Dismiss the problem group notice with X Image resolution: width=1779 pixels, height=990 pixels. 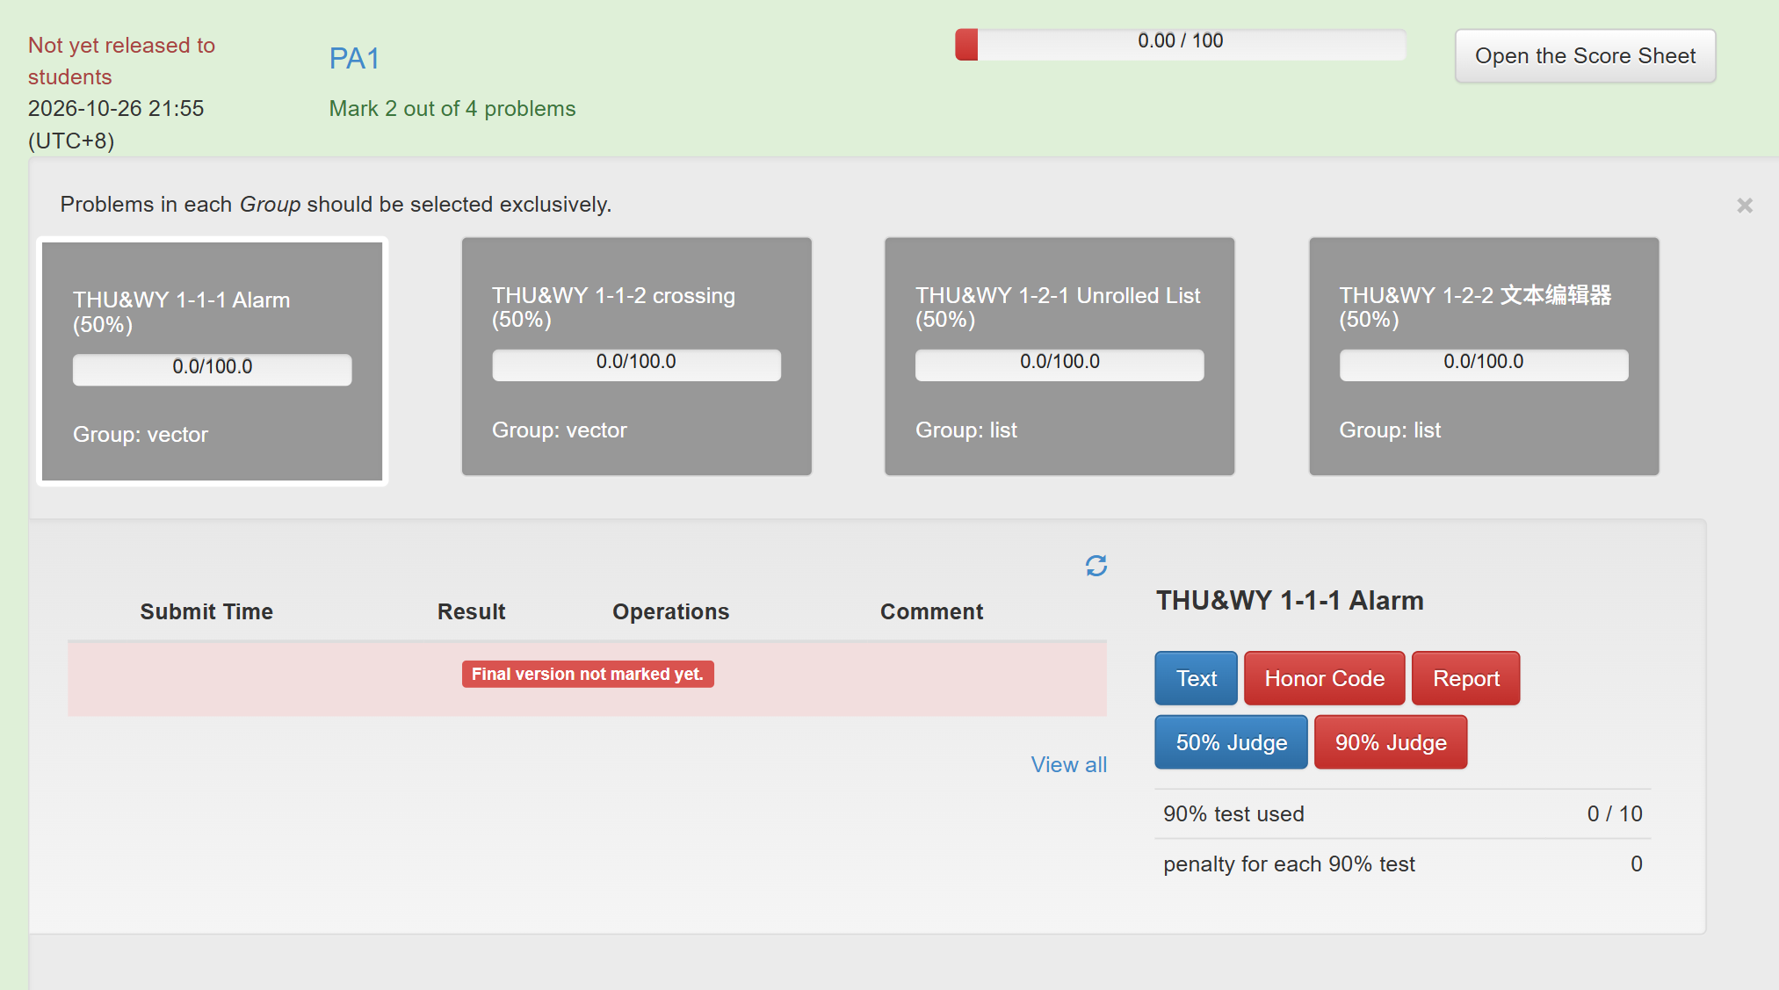click(1745, 205)
